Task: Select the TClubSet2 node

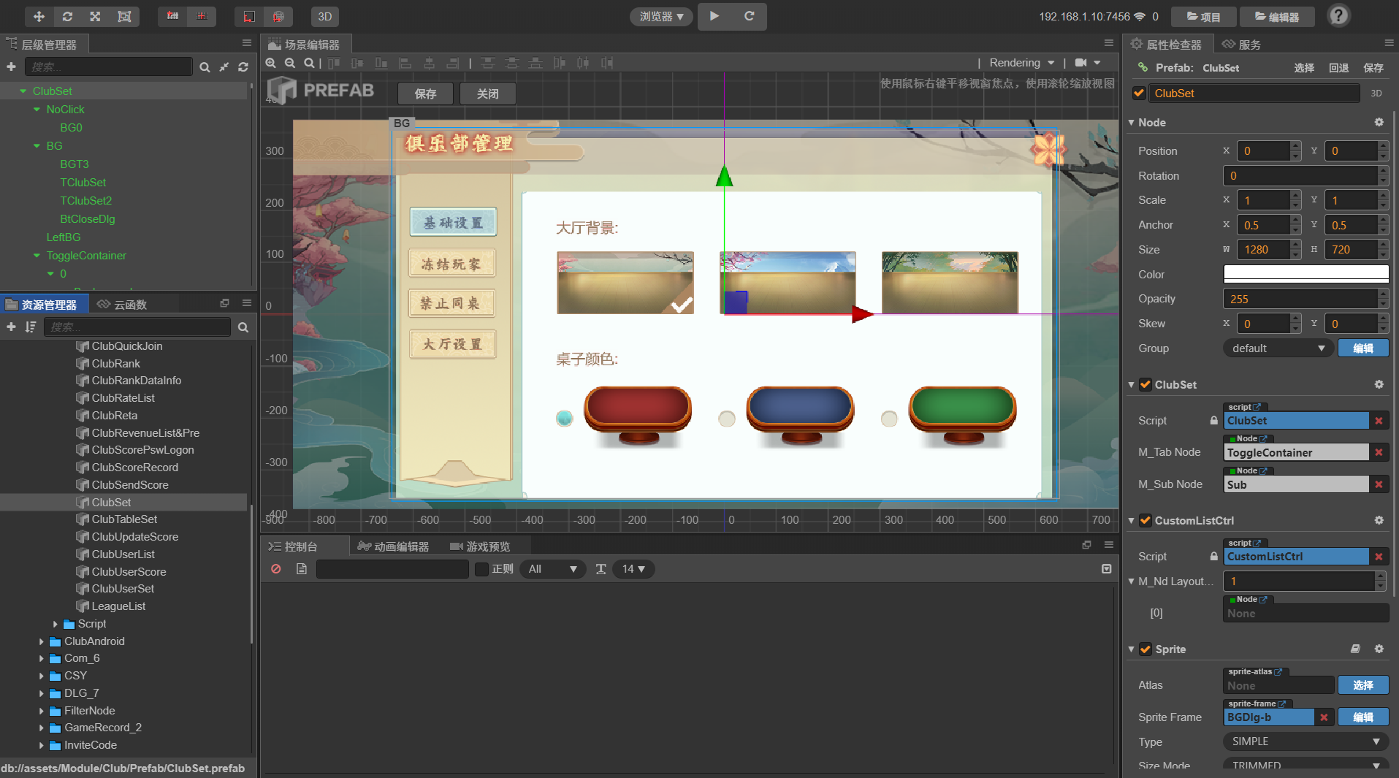Action: point(86,201)
